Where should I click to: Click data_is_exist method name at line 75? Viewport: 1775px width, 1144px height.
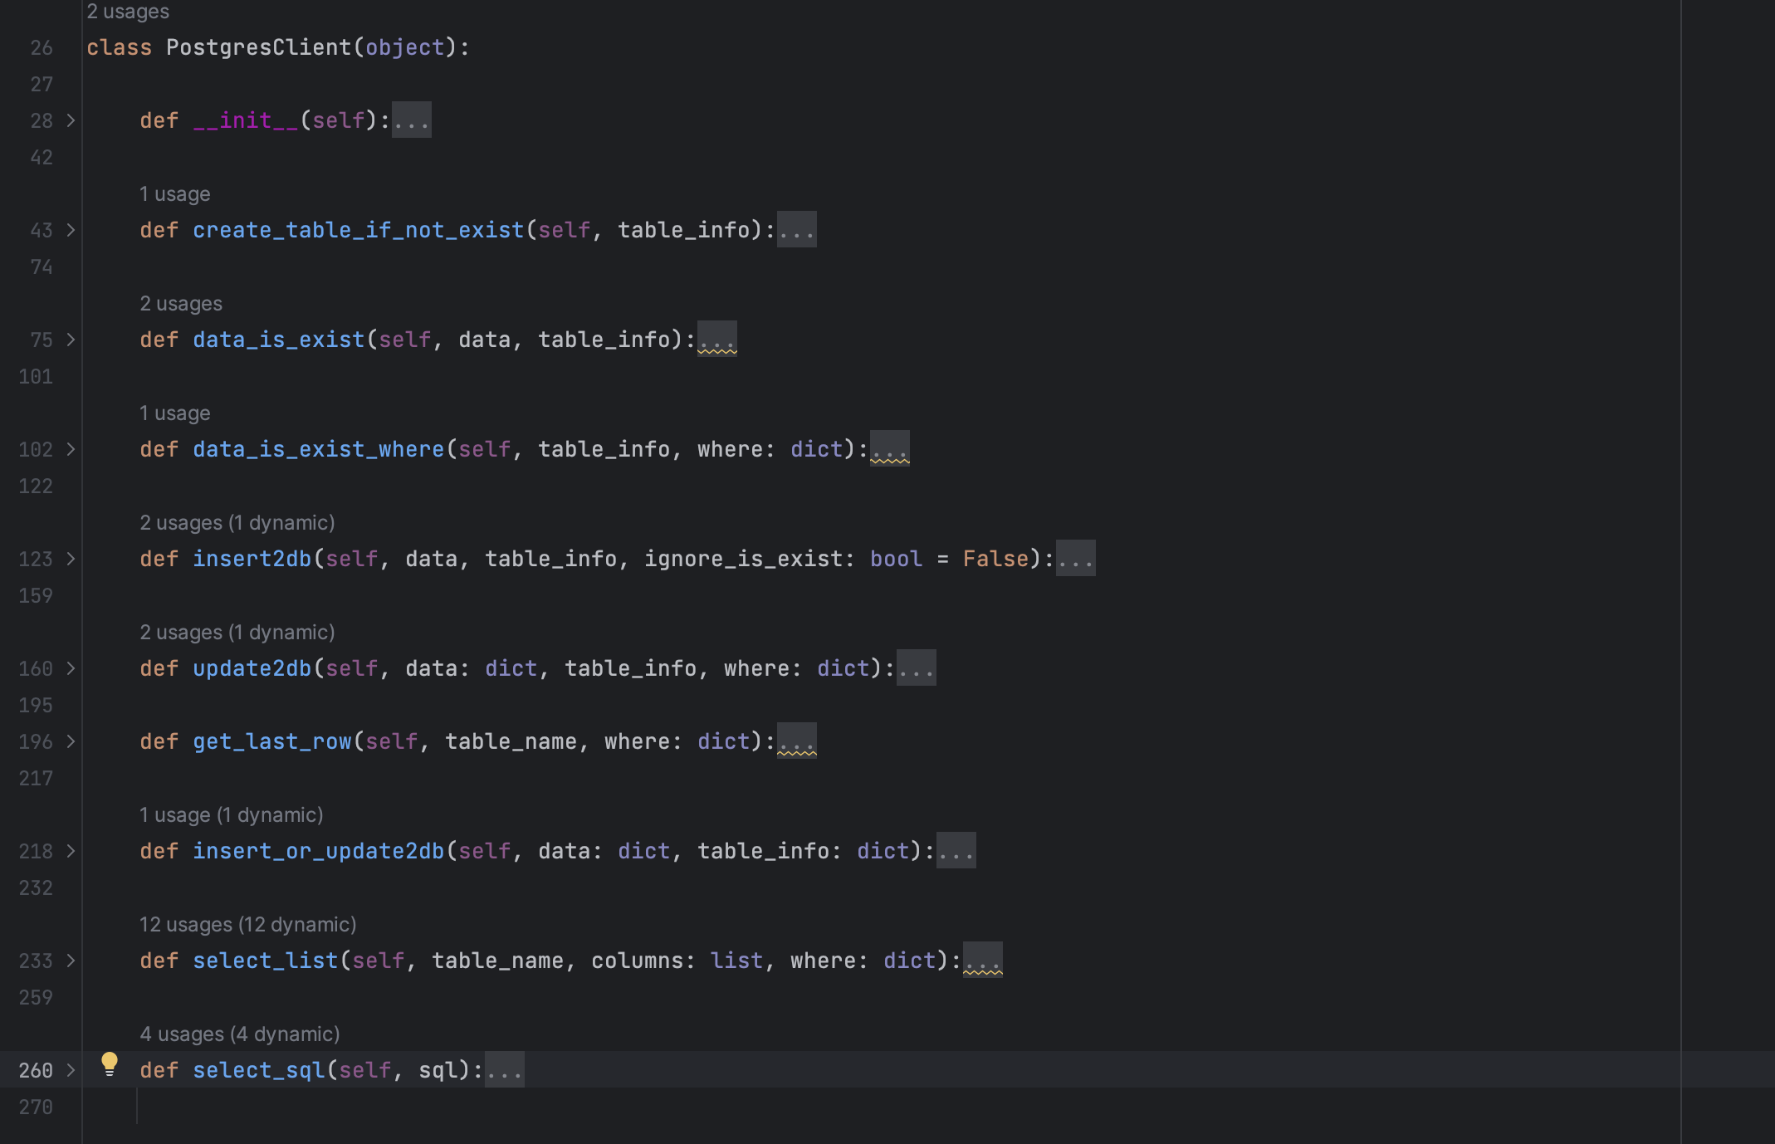[279, 340]
